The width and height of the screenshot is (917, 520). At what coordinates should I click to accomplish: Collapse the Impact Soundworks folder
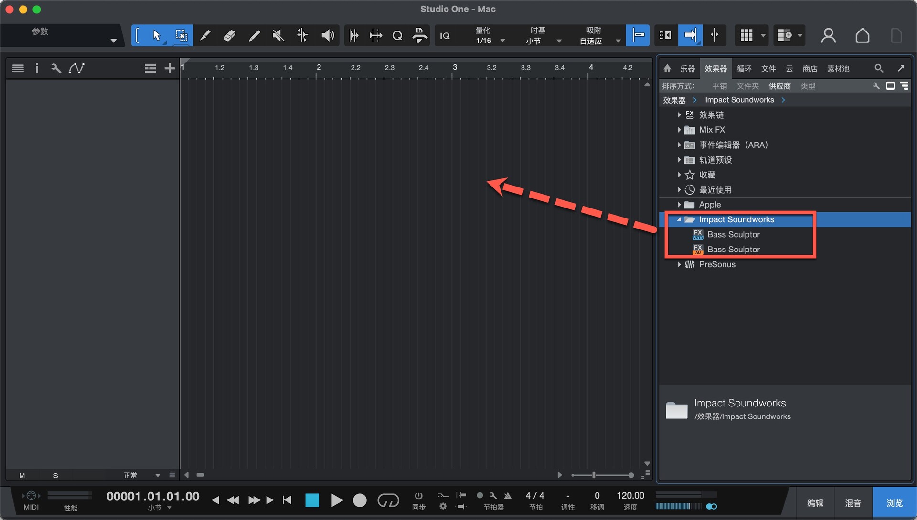679,219
